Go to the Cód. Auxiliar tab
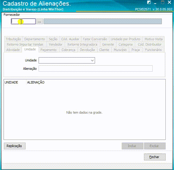Image resolution: width=174 pixels, height=170 pixels. 70,39
